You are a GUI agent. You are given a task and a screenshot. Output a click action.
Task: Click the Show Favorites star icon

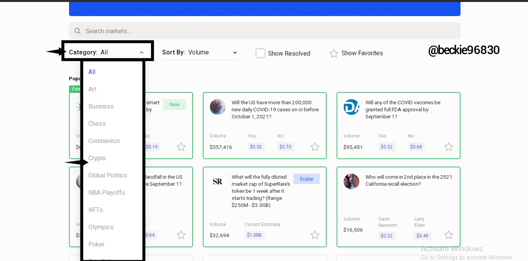pyautogui.click(x=334, y=53)
